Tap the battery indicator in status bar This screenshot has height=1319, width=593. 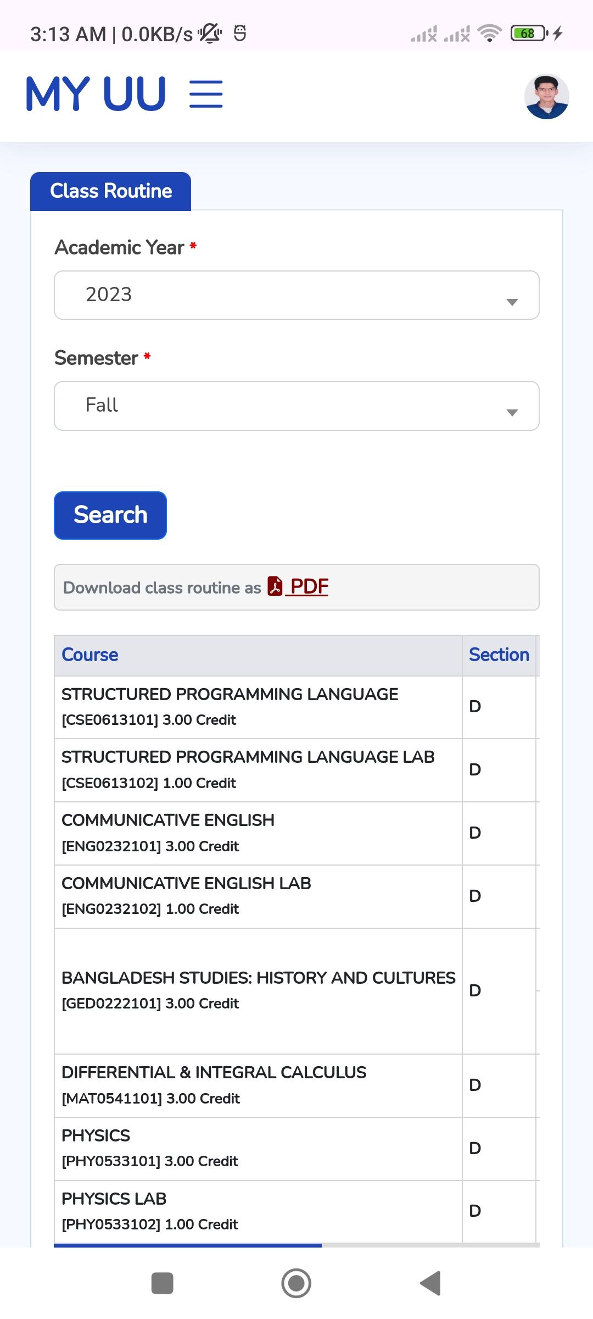tap(529, 34)
